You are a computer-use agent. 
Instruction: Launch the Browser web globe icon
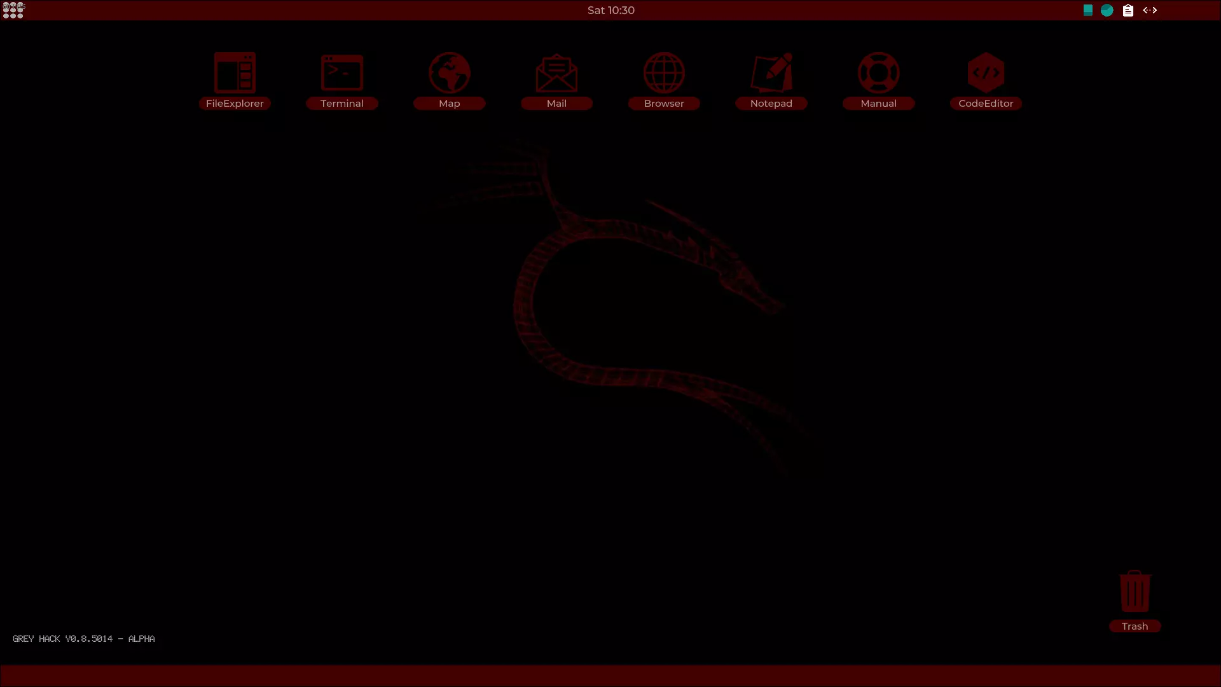(664, 73)
